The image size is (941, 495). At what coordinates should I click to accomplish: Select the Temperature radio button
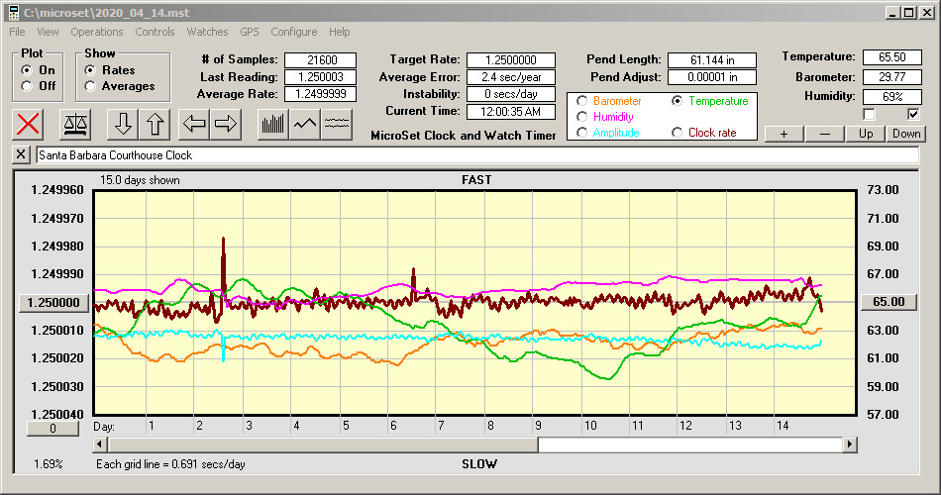(x=677, y=101)
